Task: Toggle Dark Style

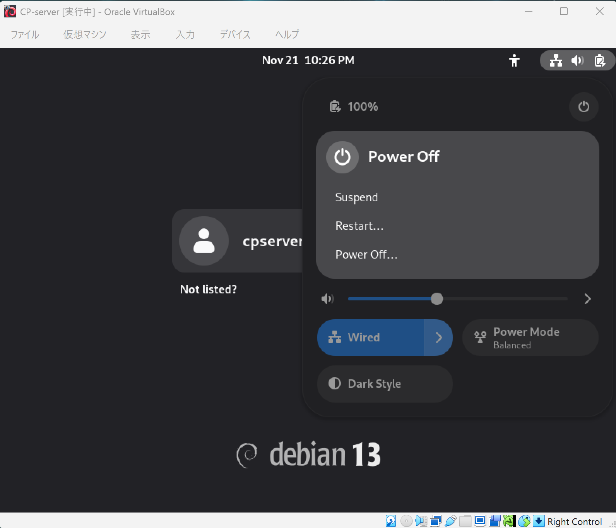Action: click(385, 384)
